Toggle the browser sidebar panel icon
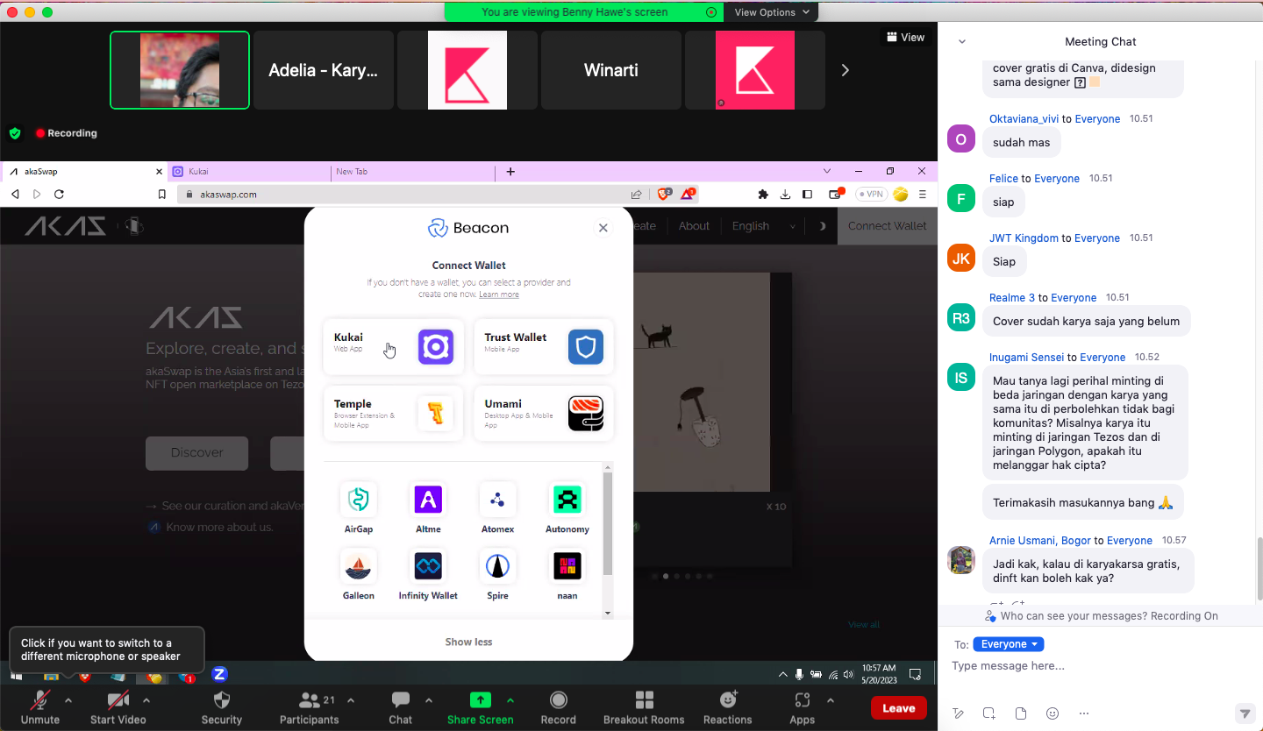The image size is (1263, 731). 808,195
